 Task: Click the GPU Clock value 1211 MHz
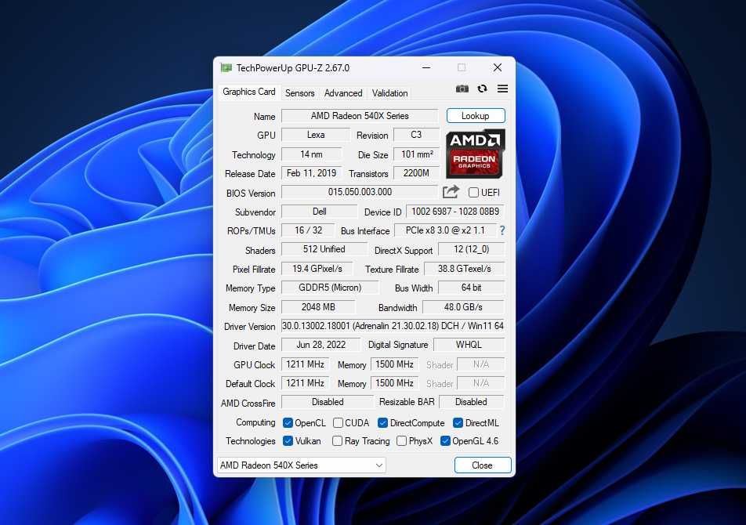tap(305, 364)
